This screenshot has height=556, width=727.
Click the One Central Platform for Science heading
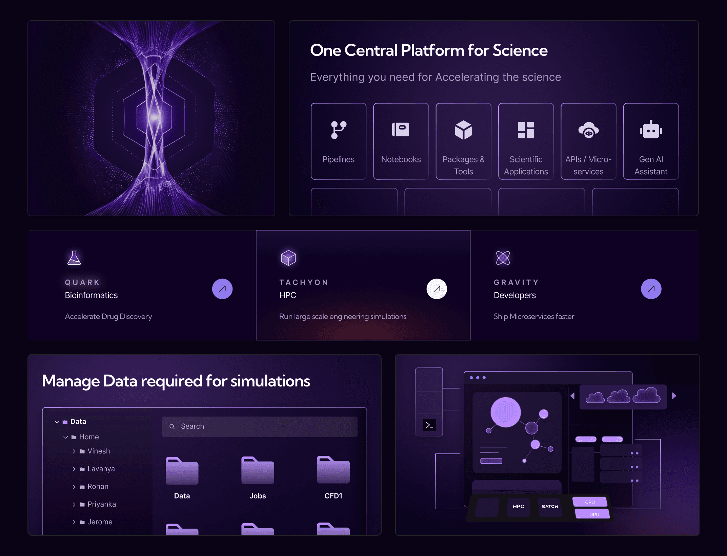(x=429, y=50)
